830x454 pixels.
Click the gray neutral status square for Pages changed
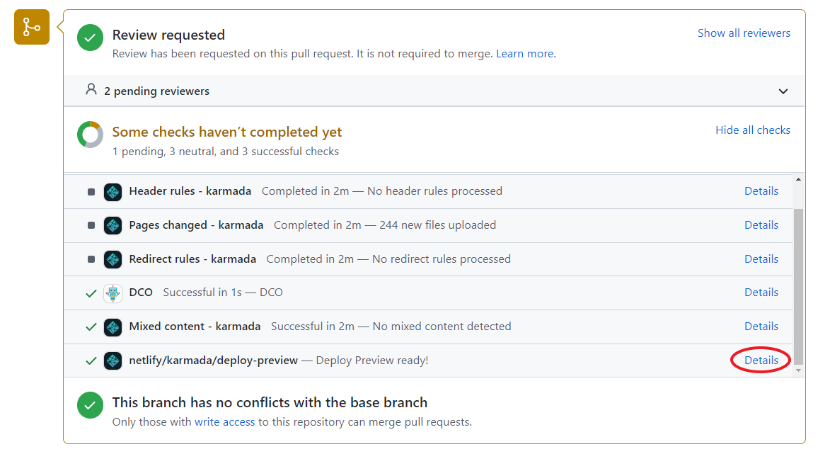tap(91, 225)
